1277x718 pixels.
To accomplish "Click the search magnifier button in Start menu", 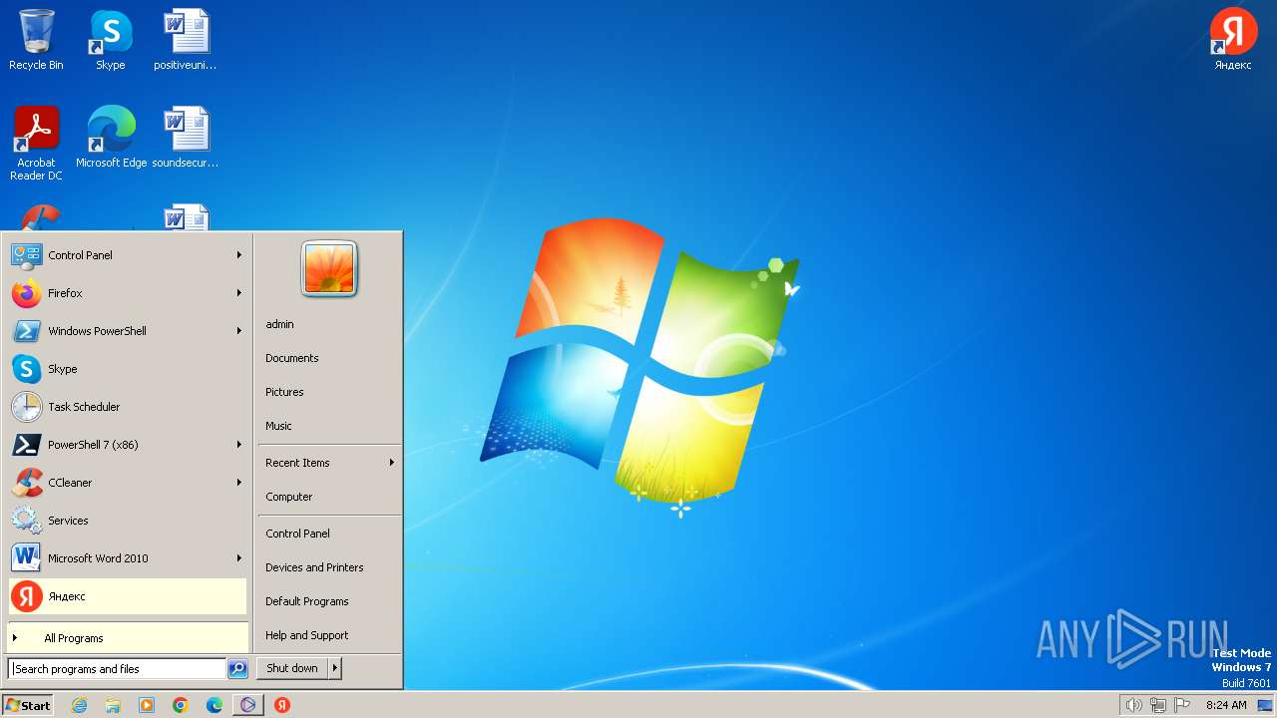I will [x=237, y=669].
